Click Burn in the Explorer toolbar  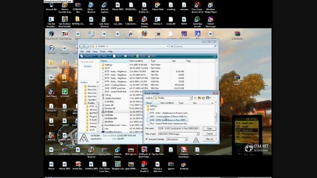coord(152,56)
